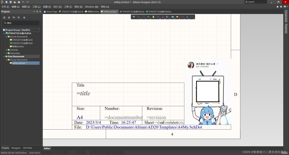Open the 文件 (F) menu
The height and width of the screenshot is (155, 289).
tap(5, 7)
